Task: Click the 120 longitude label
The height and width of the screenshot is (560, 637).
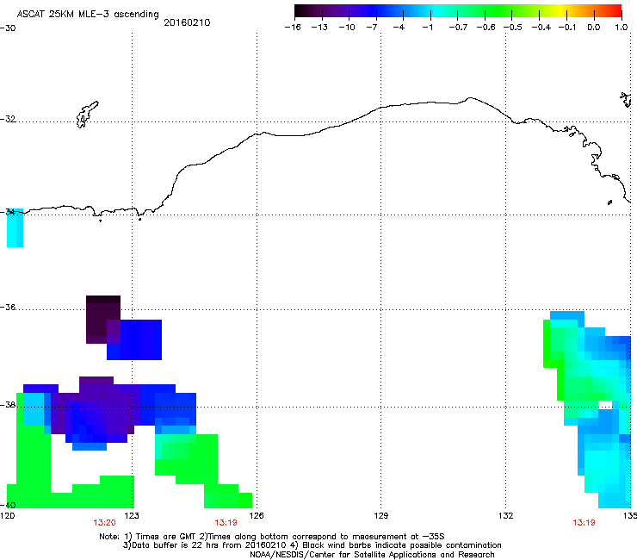Action: [7, 516]
